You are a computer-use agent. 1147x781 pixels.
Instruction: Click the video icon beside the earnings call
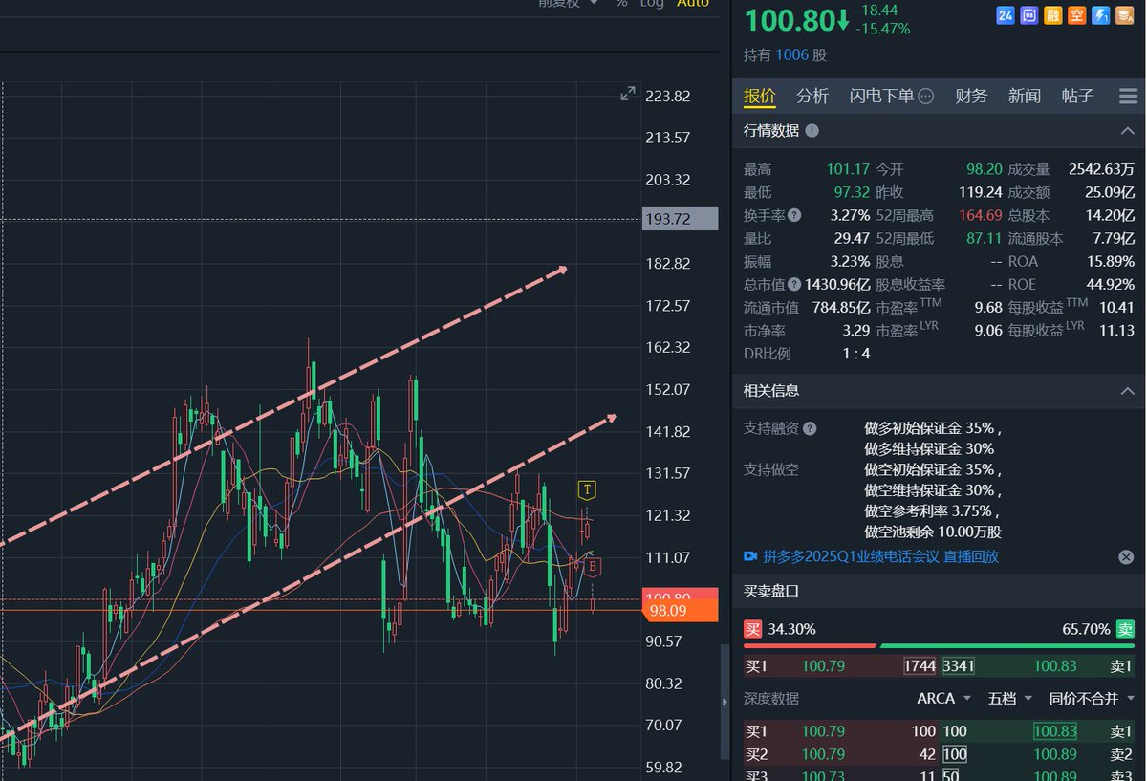click(751, 555)
